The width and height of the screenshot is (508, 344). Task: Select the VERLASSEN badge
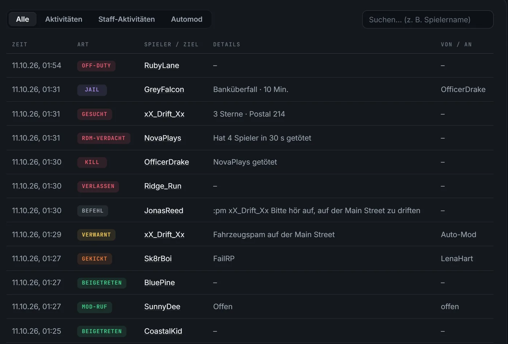tap(98, 186)
